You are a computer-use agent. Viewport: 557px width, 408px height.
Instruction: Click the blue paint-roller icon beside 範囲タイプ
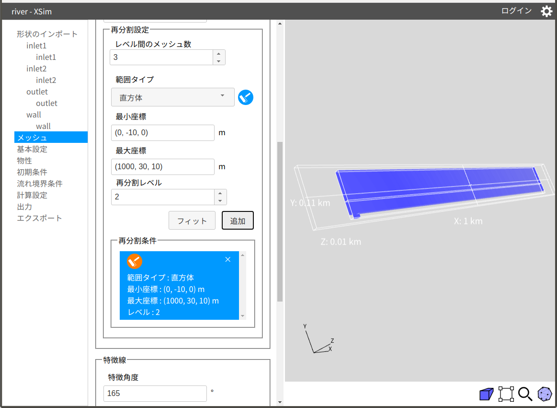tap(246, 97)
